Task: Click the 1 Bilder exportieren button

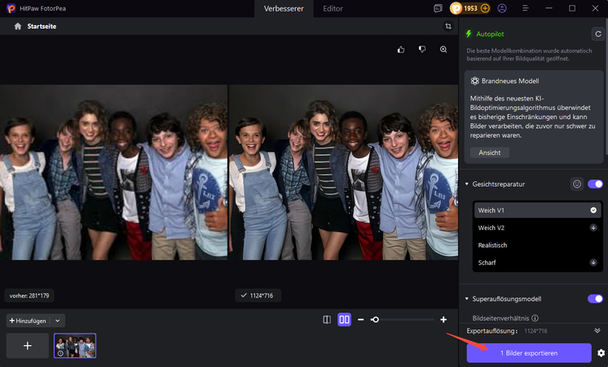Action: [529, 352]
